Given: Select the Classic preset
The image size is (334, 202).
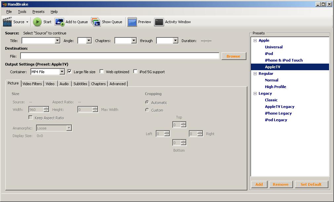Looking at the screenshot, I should (271, 100).
